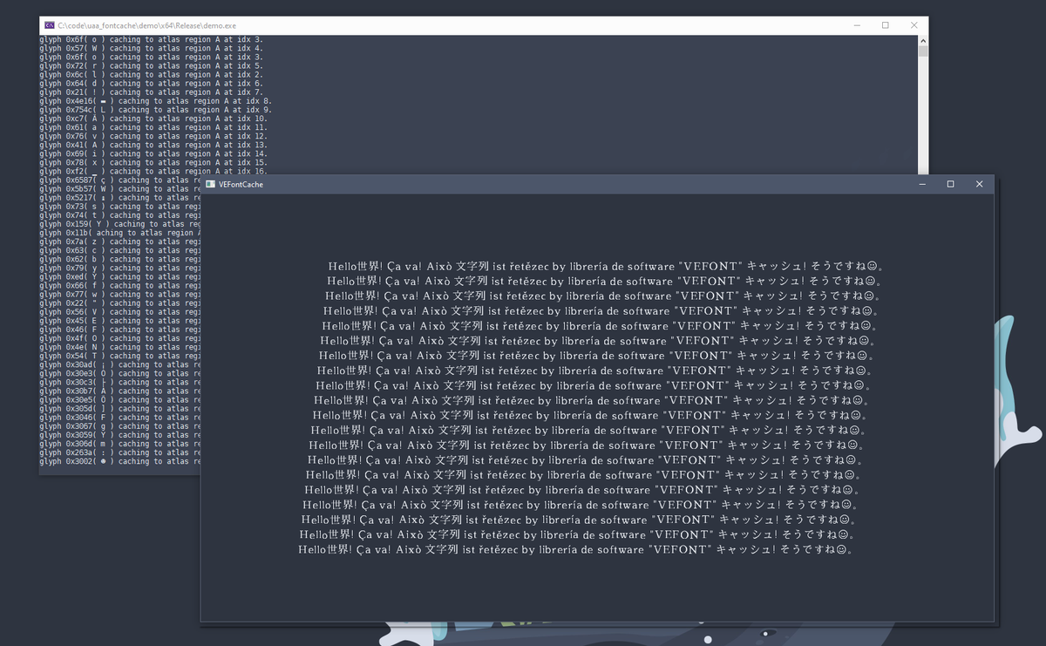Click console line starting glyph 0x7a( z )
Screen dimensions: 1046x646
[120, 241]
